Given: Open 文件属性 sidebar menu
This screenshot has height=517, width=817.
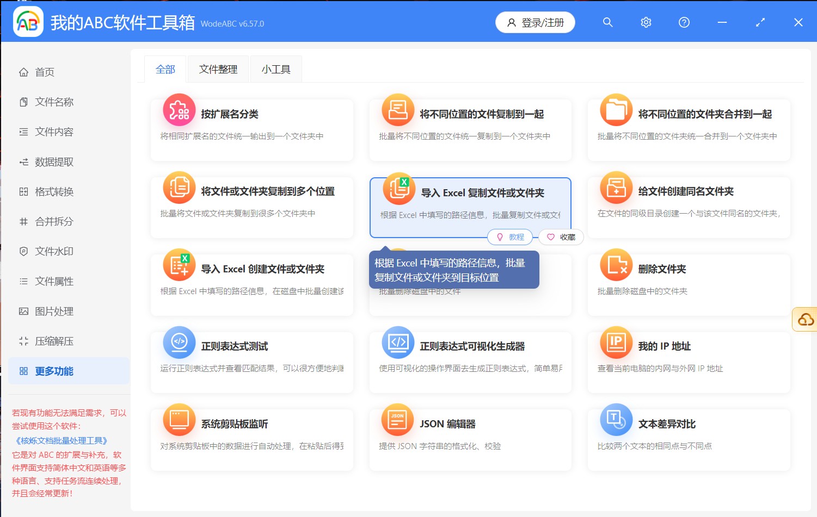Looking at the screenshot, I should pos(69,282).
